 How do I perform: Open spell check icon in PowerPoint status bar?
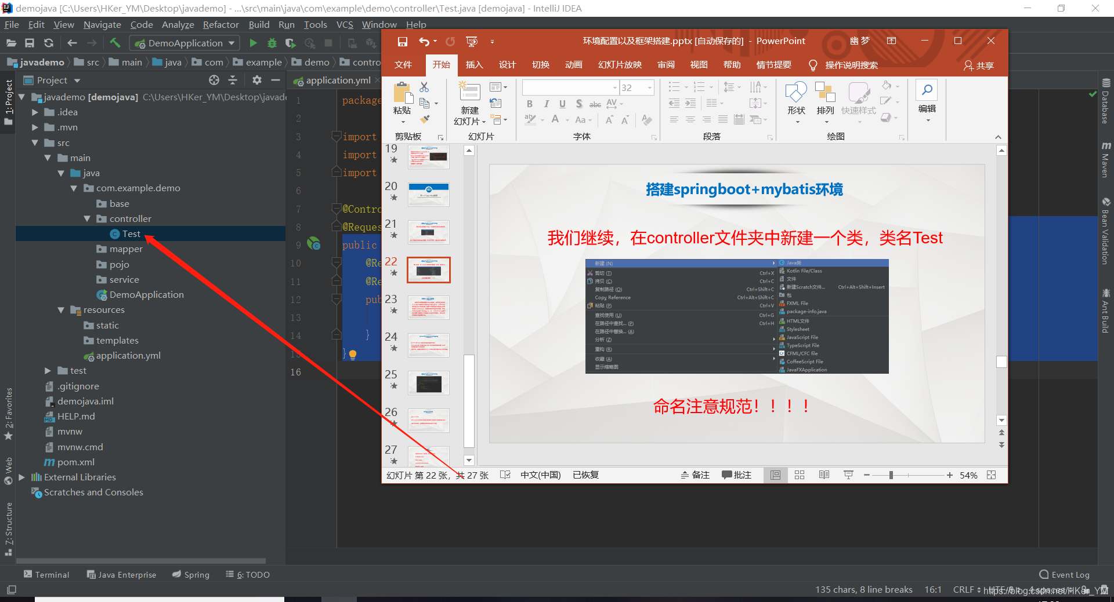coord(505,475)
